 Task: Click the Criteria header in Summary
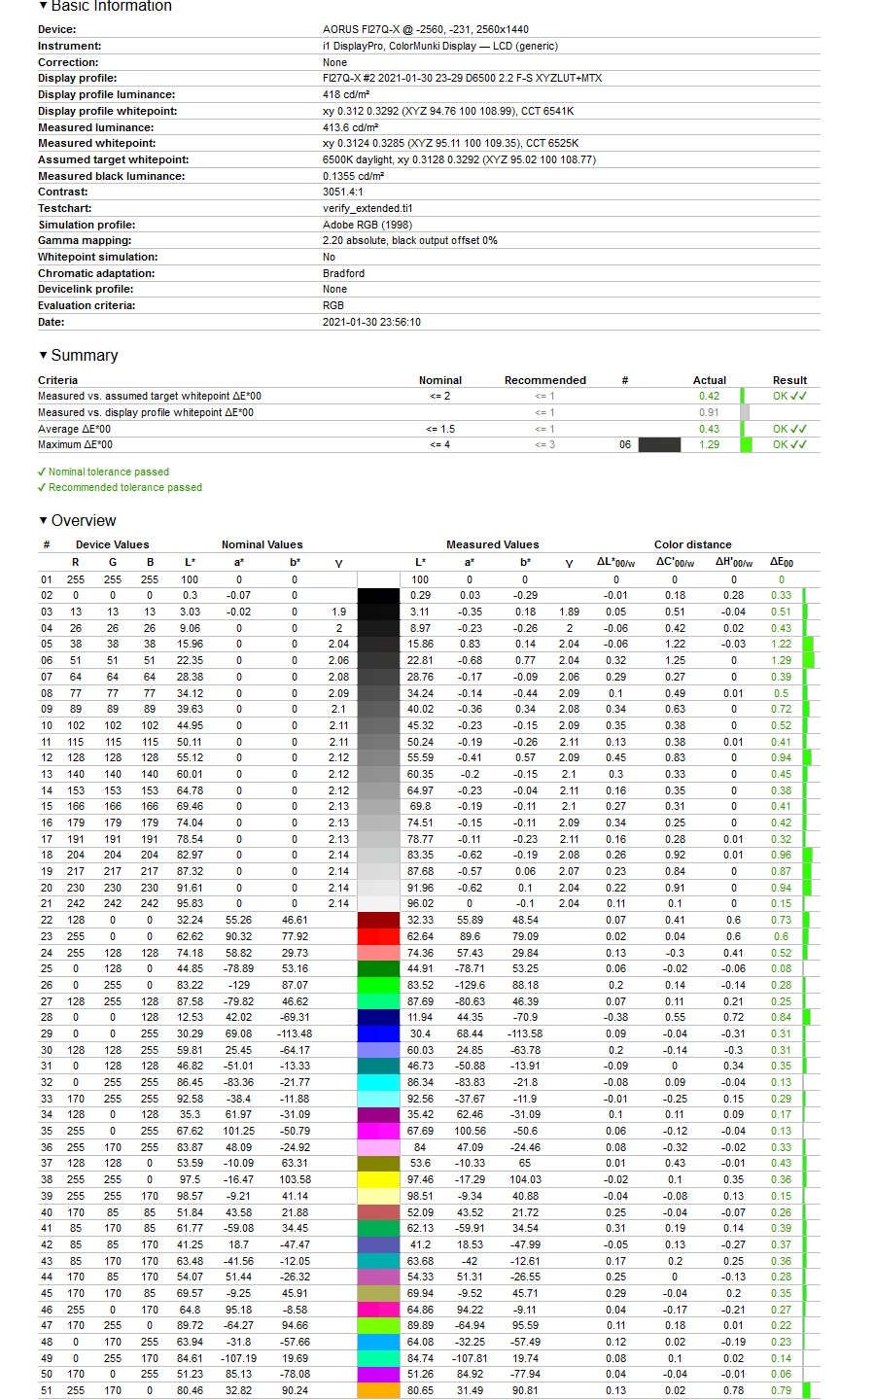[x=57, y=380]
